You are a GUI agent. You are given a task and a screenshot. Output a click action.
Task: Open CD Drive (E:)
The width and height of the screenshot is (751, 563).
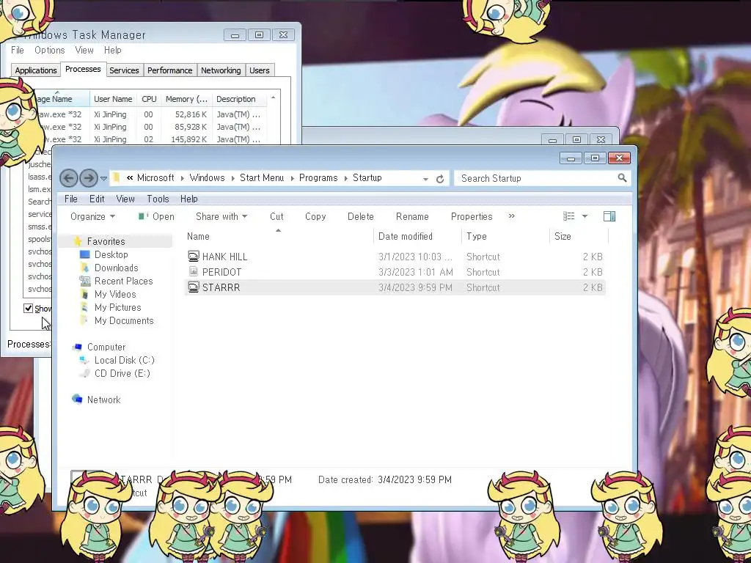pyautogui.click(x=122, y=373)
